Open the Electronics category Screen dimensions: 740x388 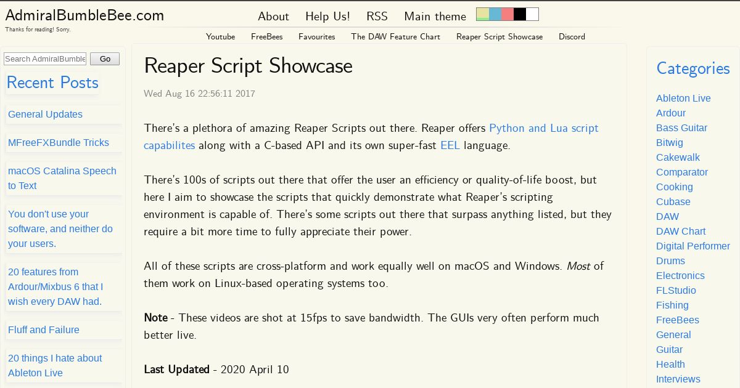coord(680,276)
